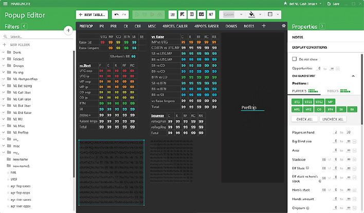Click the round plus button above Filters
Image resolution: width=364 pixels, height=213 pixels.
(x=68, y=31)
